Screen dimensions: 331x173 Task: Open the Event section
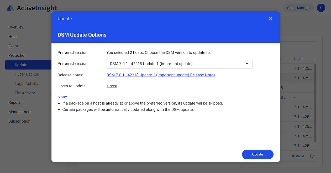point(13,46)
